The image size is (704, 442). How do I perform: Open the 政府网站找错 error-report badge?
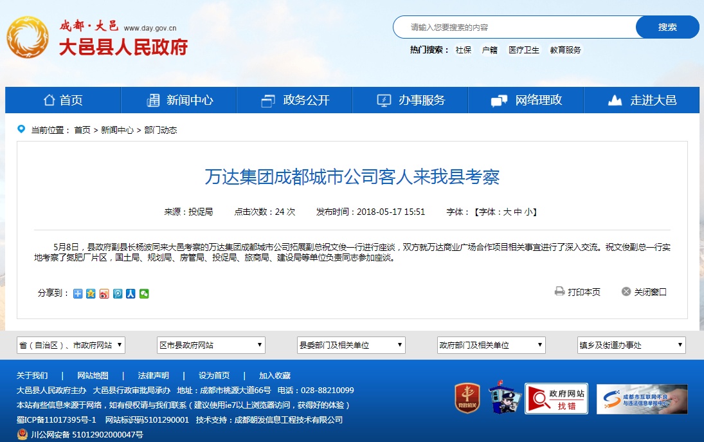[x=556, y=398]
